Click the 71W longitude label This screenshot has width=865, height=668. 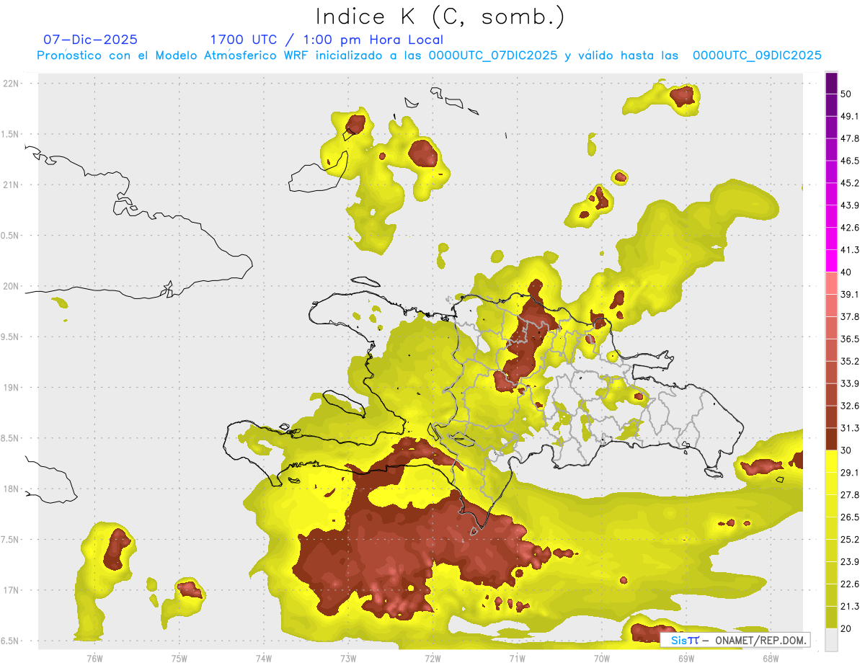517,658
